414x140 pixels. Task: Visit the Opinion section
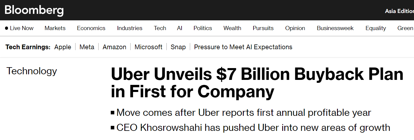pos(295,28)
